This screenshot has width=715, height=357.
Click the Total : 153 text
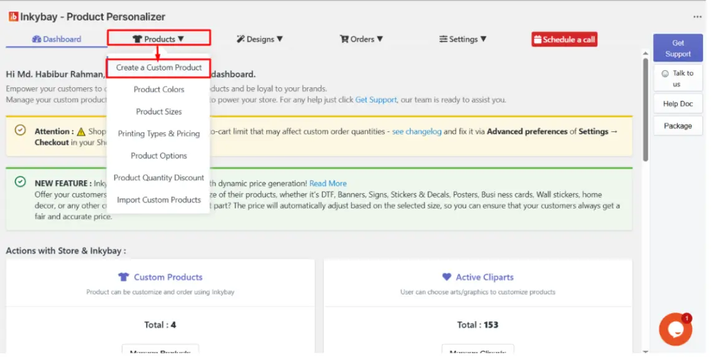(x=477, y=325)
